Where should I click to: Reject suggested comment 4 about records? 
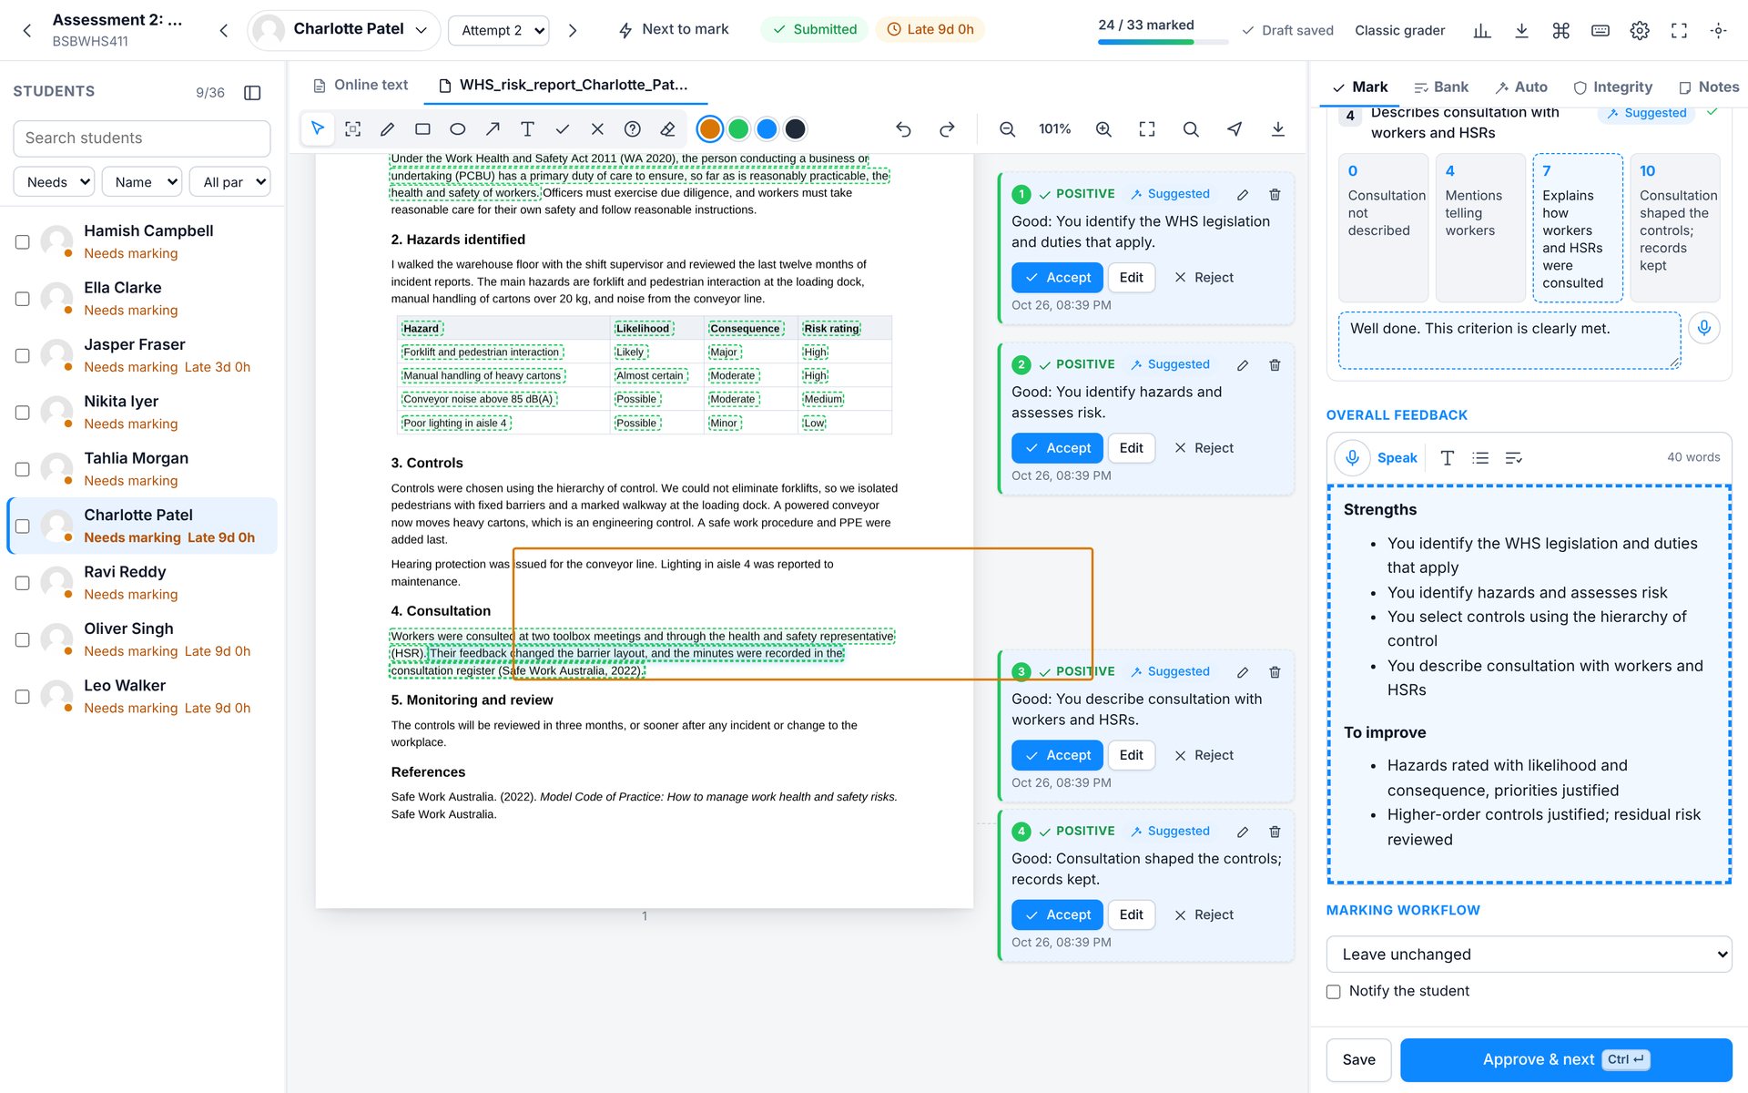(1204, 914)
